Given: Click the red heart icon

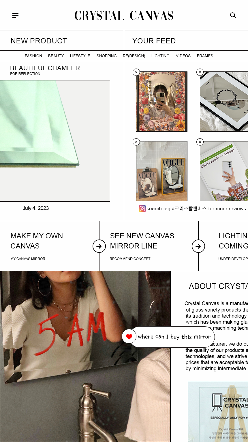Looking at the screenshot, I should tap(129, 336).
